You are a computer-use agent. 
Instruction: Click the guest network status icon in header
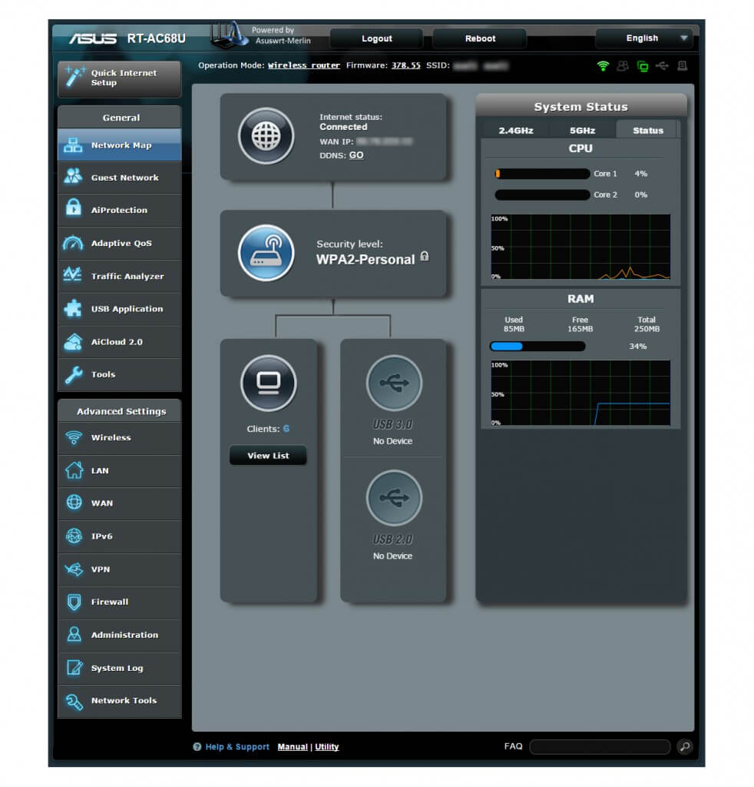click(623, 66)
